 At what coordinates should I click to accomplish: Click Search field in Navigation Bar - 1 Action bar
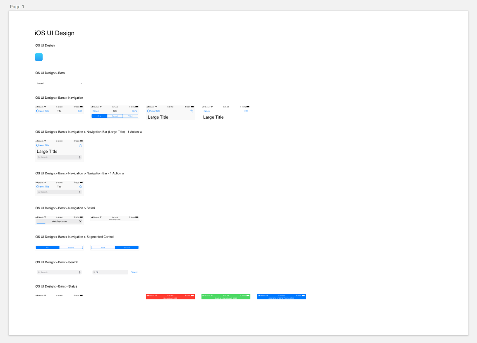[x=59, y=192]
